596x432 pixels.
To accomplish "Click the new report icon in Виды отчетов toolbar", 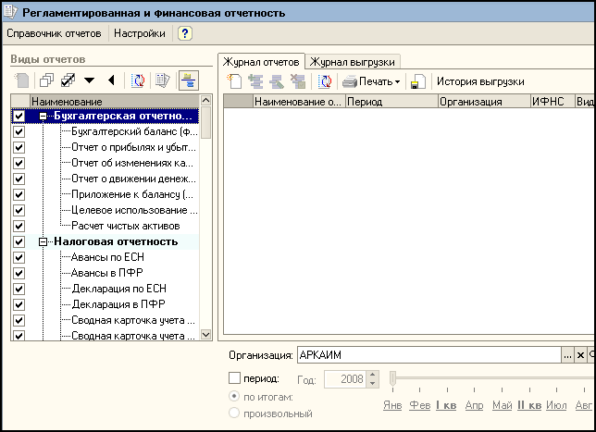I will [21, 80].
